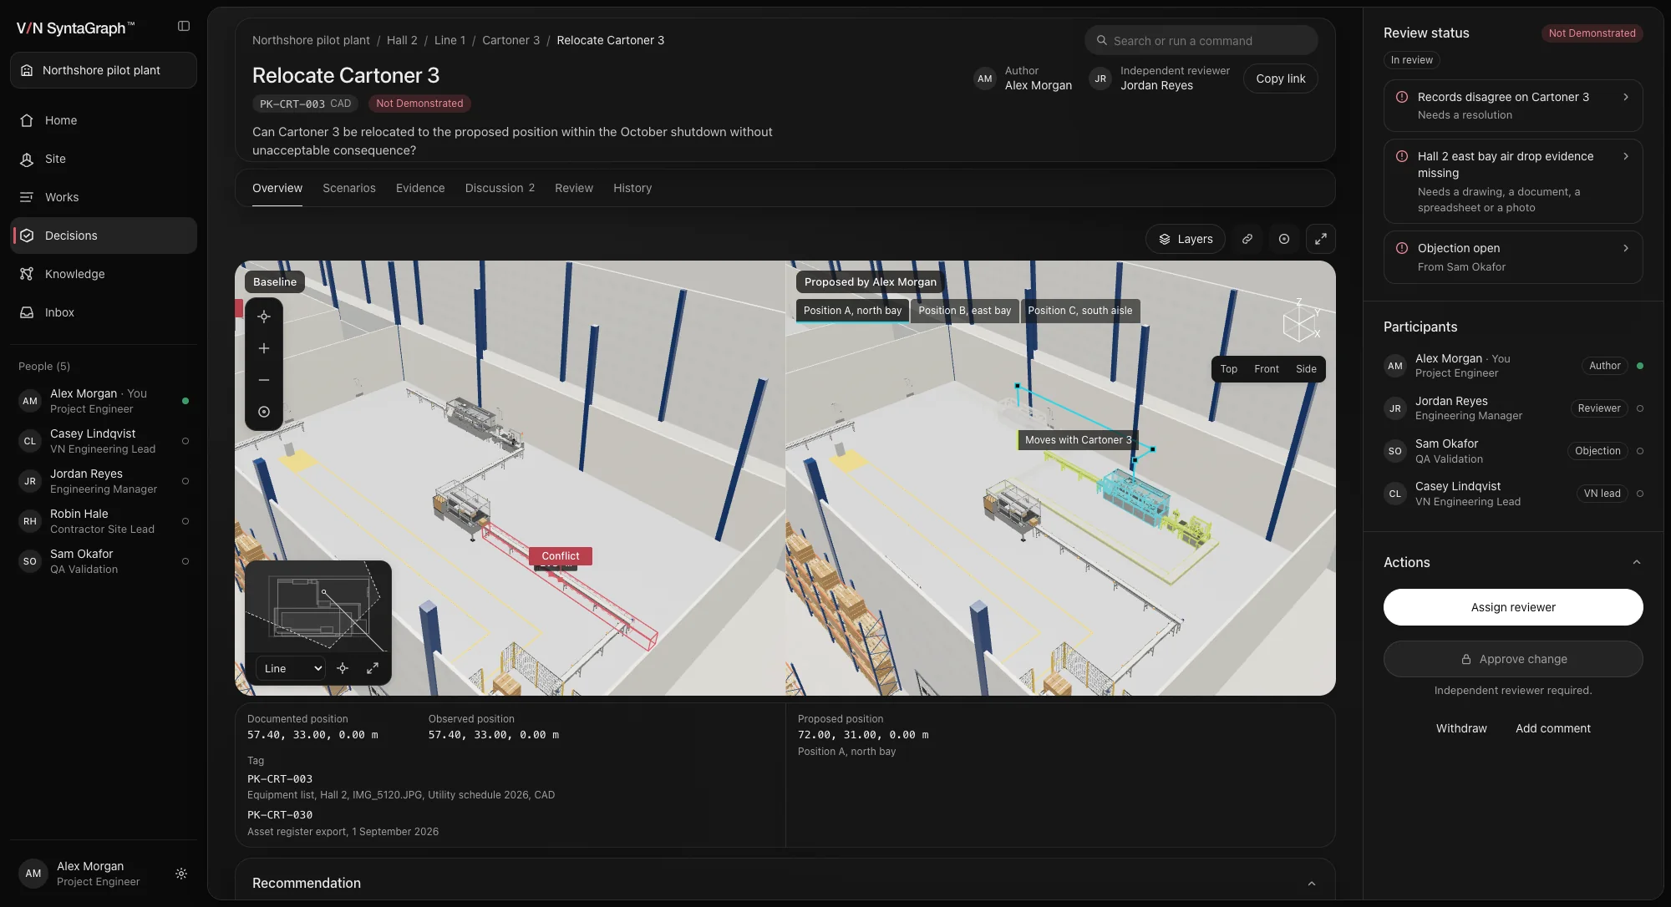This screenshot has height=907, width=1671.
Task: Collapse the Actions section
Action: coord(1636,562)
